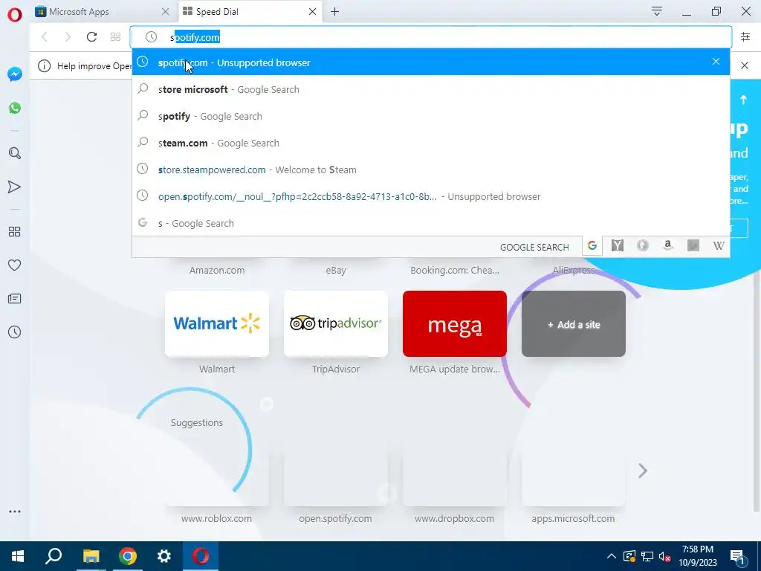
Task: Open Personal News in the sidebar
Action: pyautogui.click(x=15, y=299)
